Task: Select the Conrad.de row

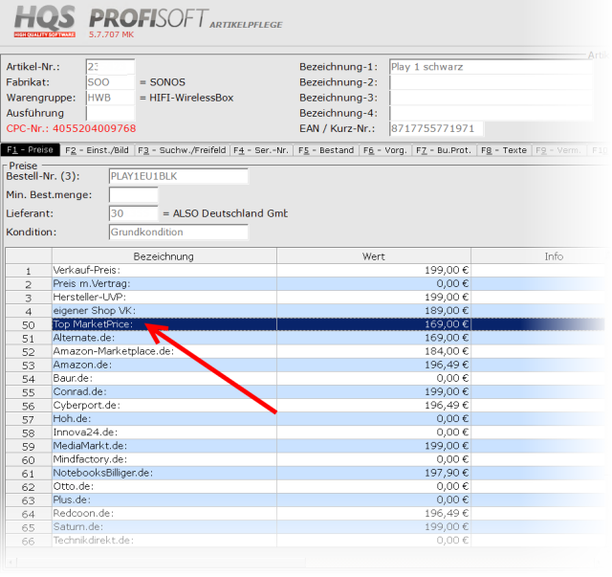Action: coord(305,391)
